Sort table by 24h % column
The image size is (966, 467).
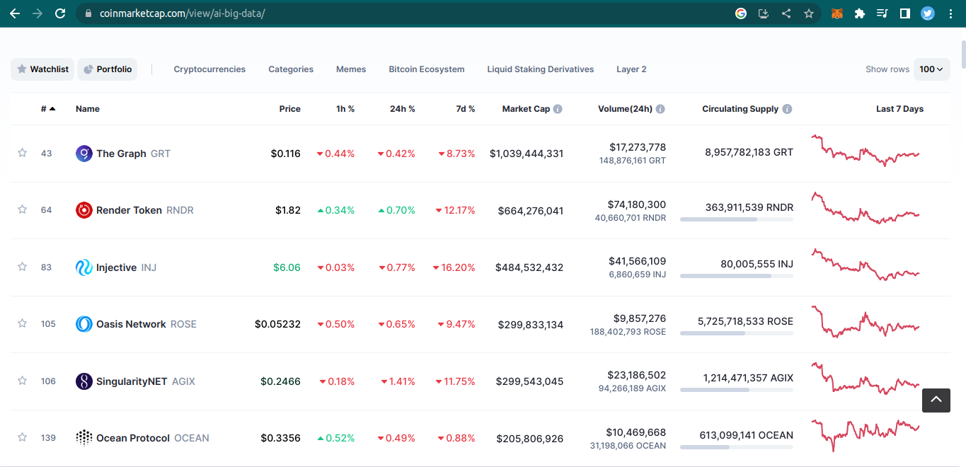pyautogui.click(x=403, y=109)
